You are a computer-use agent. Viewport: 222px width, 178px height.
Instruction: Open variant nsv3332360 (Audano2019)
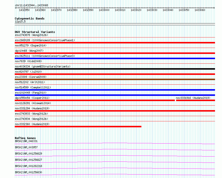tap(32, 124)
